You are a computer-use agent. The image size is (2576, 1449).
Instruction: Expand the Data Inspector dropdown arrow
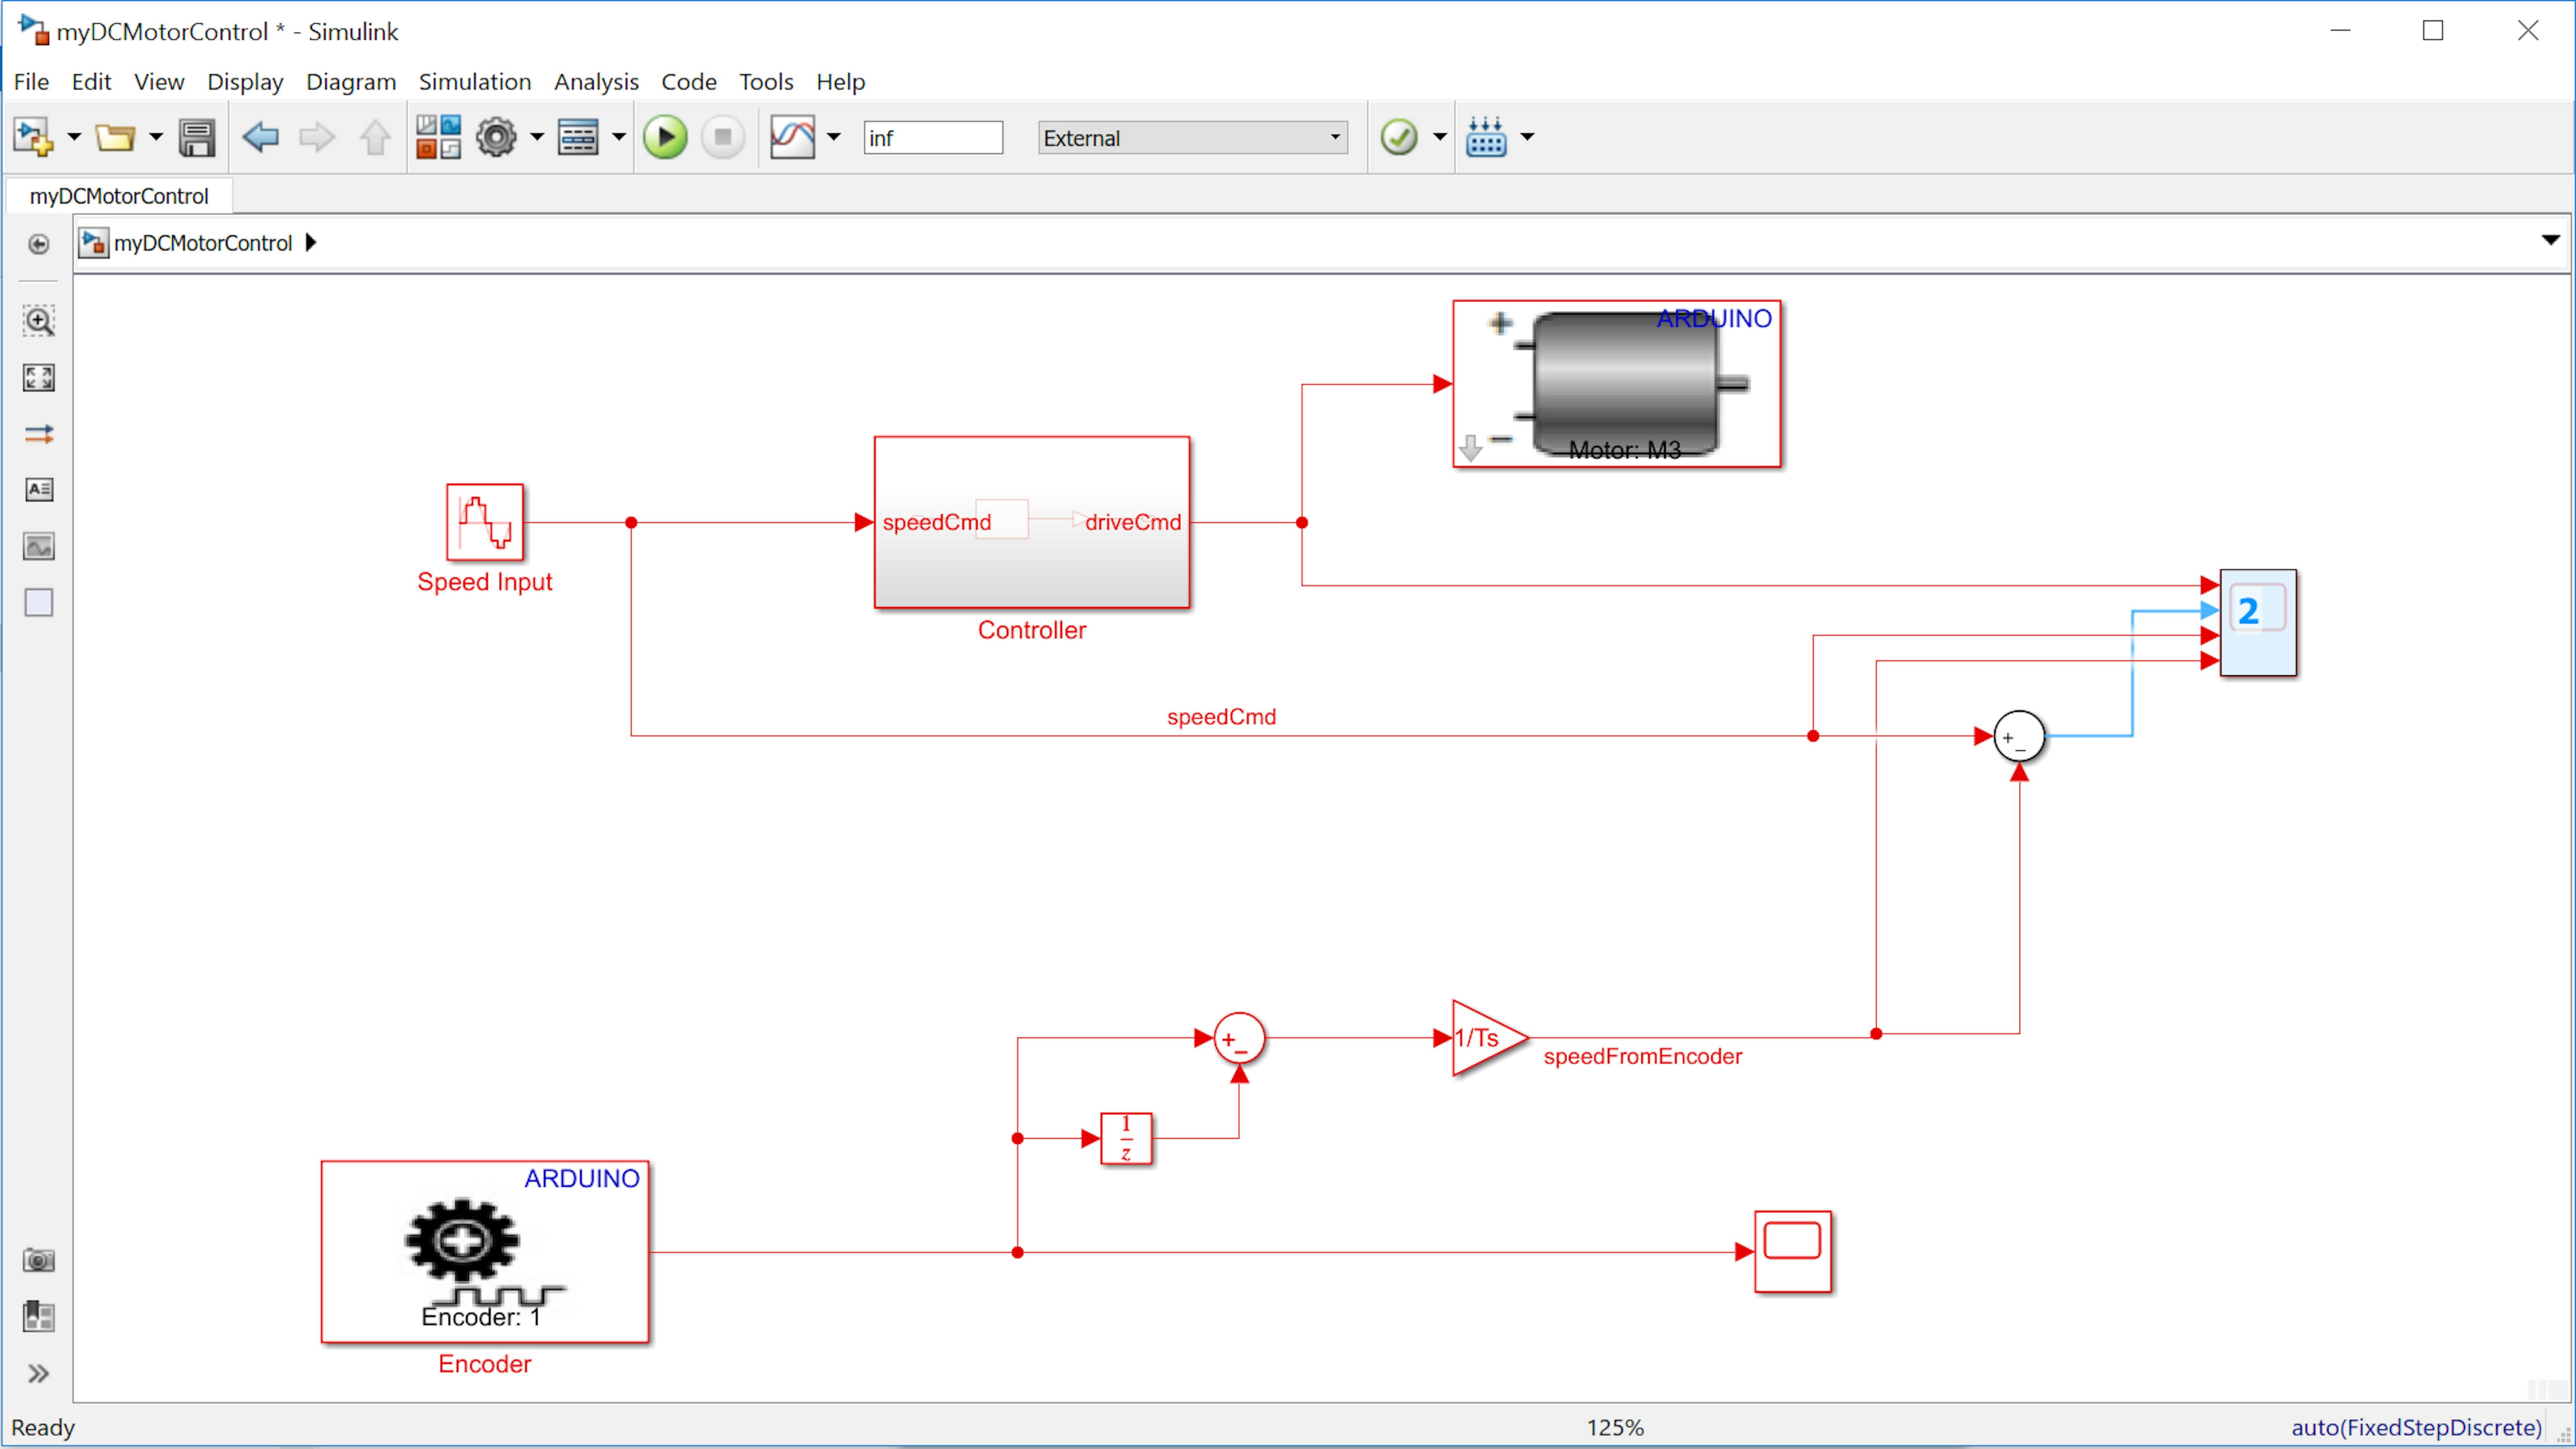pos(834,137)
